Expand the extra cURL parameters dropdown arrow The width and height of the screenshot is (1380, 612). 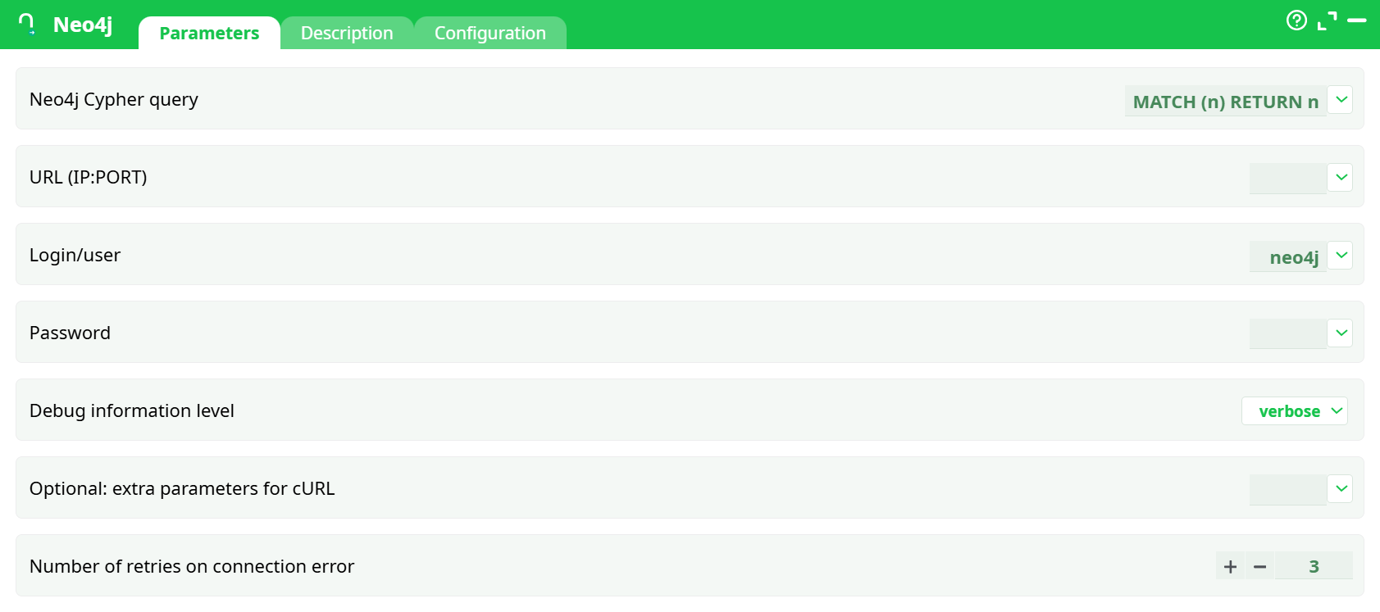click(x=1341, y=489)
